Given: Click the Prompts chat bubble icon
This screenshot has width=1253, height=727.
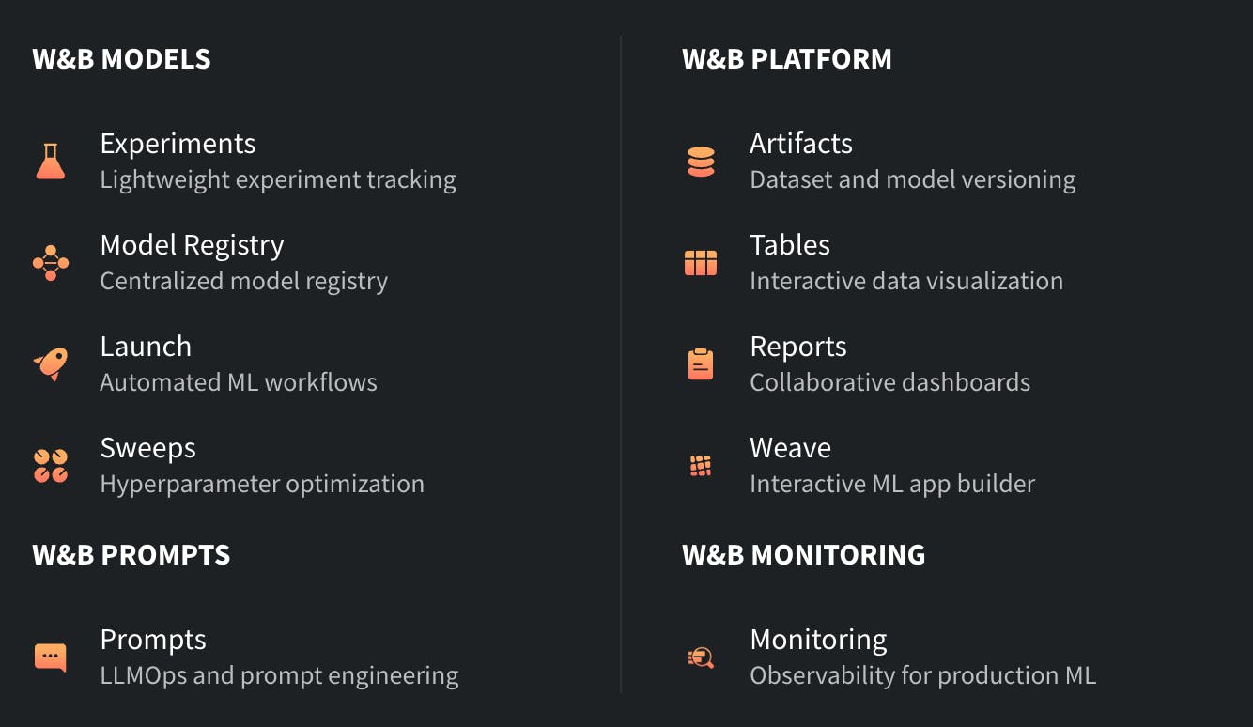Looking at the screenshot, I should pos(51,657).
